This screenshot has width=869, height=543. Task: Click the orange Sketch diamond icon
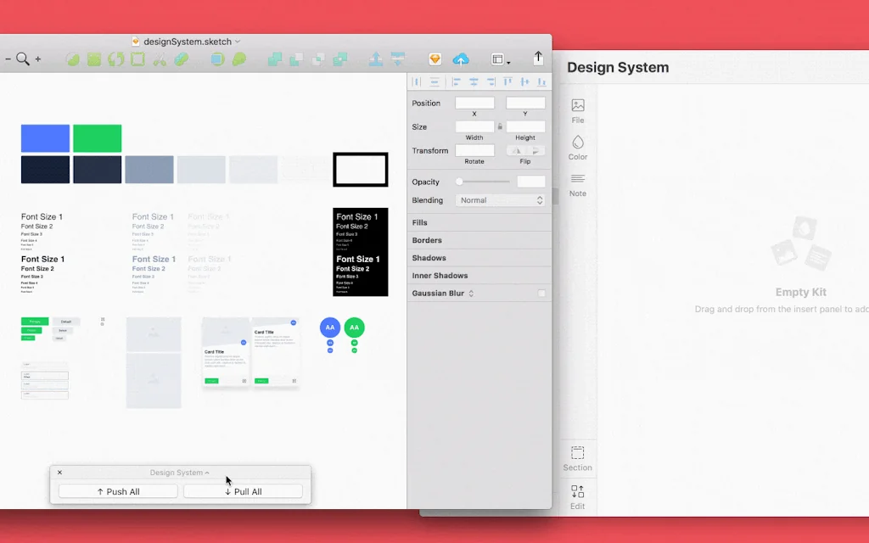(435, 59)
